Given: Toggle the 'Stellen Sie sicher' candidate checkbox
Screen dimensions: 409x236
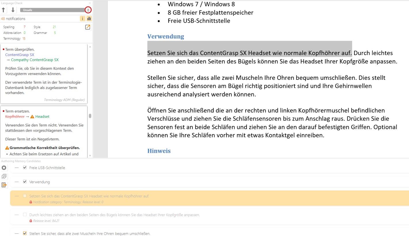Looking at the screenshot, I should click(25, 233).
